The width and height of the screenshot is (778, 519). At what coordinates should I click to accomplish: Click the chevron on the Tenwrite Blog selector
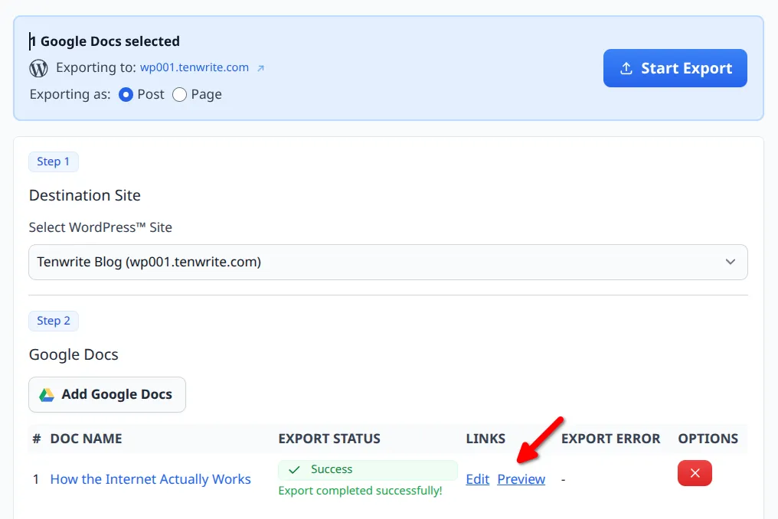[x=730, y=261]
